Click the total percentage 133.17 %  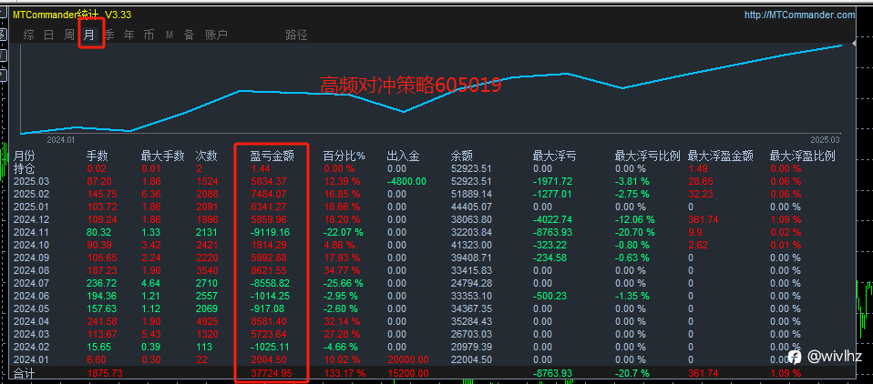point(344,372)
